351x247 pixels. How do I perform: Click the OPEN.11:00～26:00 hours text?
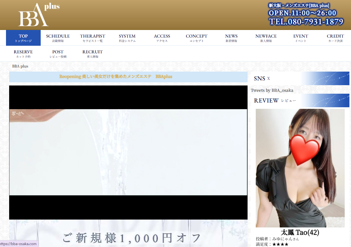tap(302, 13)
